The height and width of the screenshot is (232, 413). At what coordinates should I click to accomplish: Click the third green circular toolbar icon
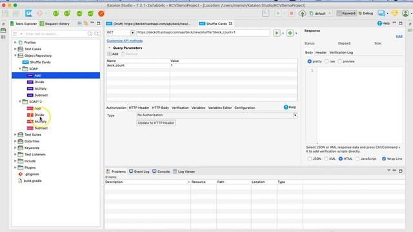pyautogui.click(x=79, y=14)
